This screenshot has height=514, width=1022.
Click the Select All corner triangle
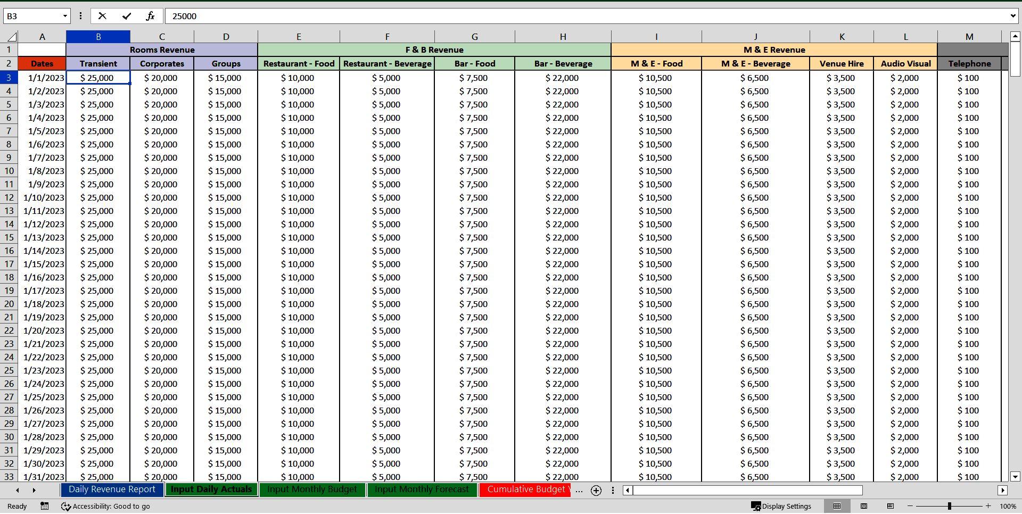pos(12,37)
